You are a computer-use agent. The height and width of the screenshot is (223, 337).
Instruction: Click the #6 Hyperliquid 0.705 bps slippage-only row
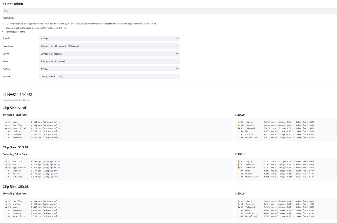pyautogui.click(x=34, y=217)
